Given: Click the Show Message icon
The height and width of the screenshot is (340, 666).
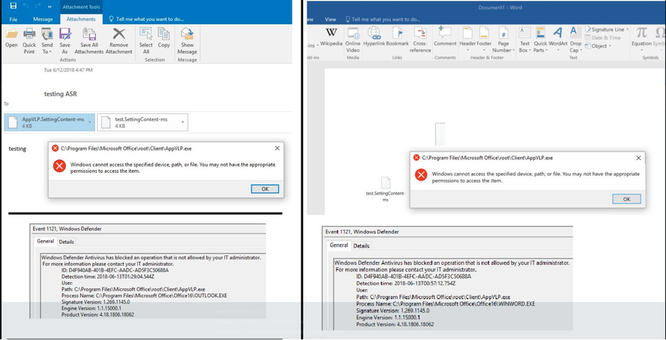Looking at the screenshot, I should click(187, 34).
